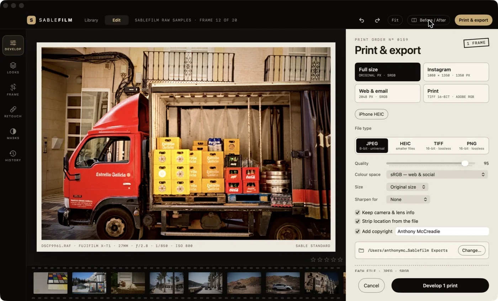Select the colour chart thumbnail 1A

pos(51,283)
